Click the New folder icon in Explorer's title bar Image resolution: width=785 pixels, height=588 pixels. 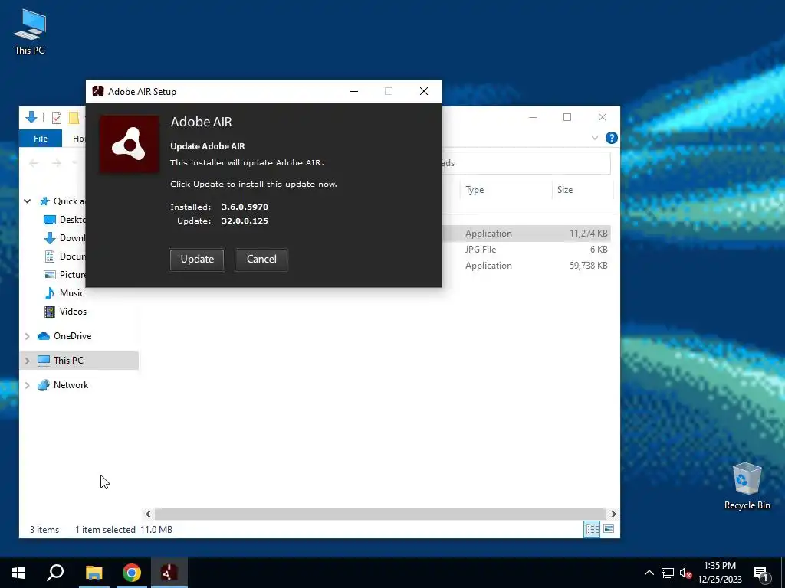click(x=74, y=118)
